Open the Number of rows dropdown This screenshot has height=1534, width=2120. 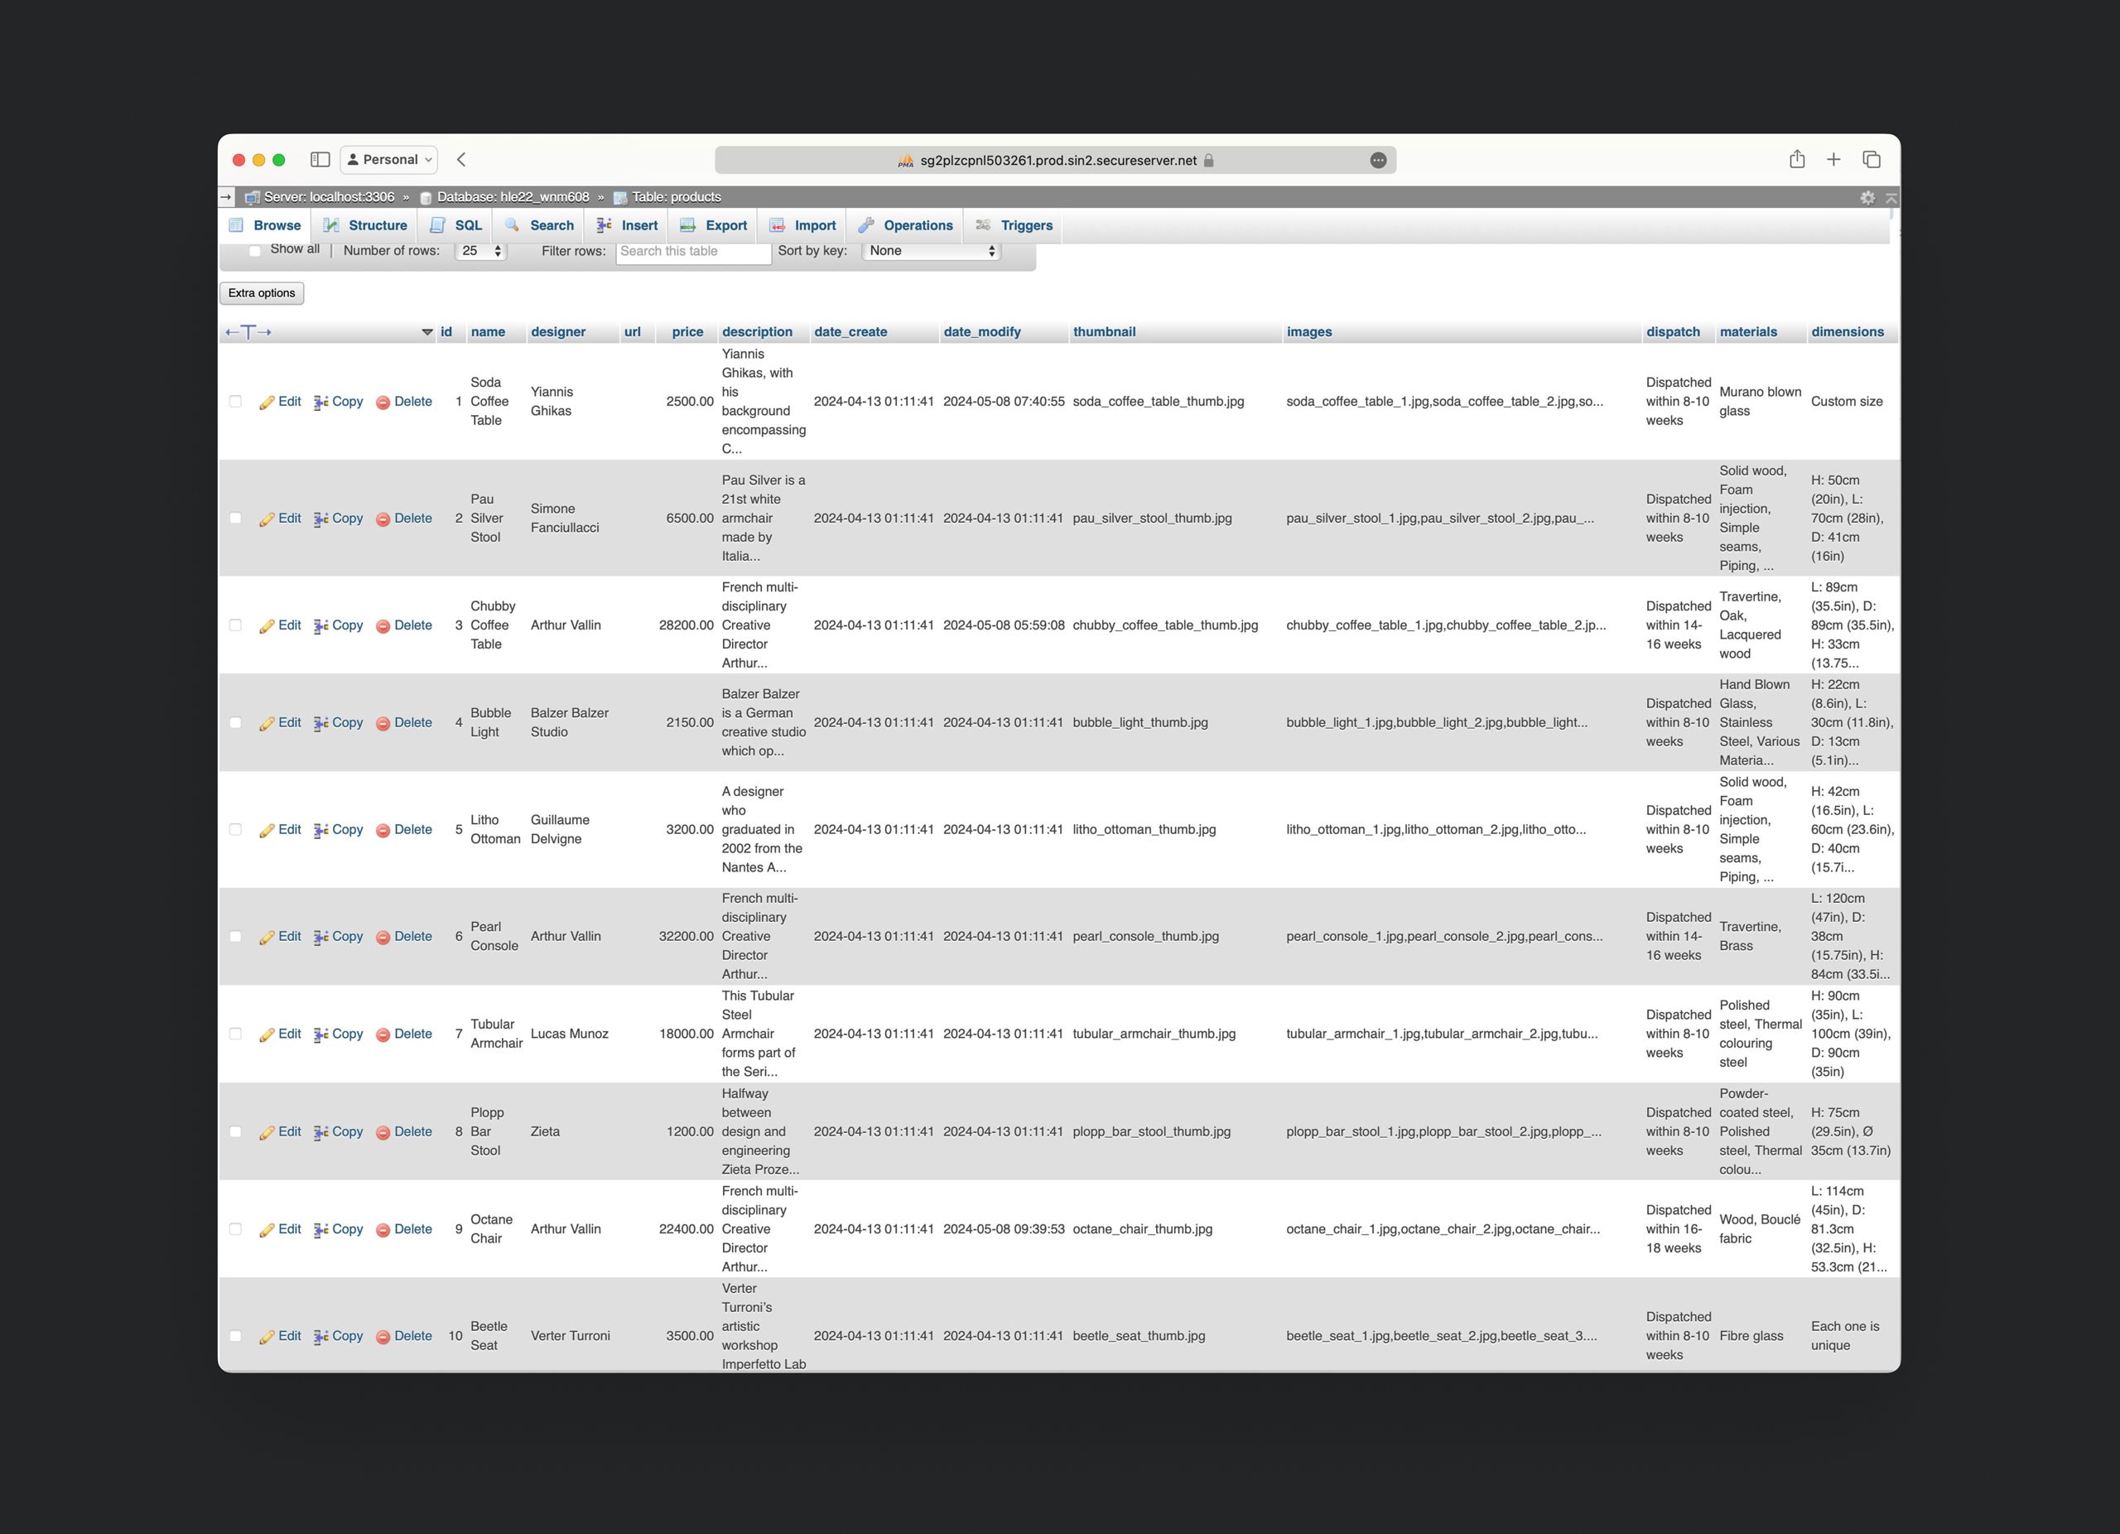point(480,250)
